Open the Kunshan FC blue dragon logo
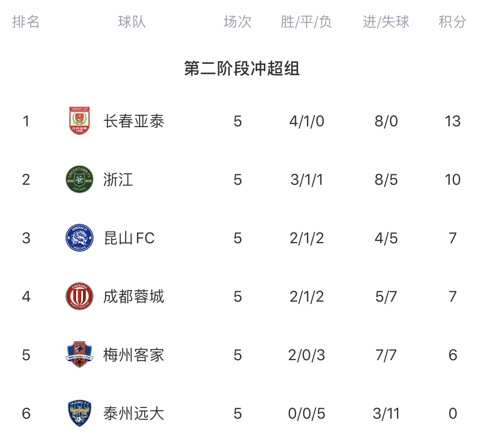 point(79,238)
